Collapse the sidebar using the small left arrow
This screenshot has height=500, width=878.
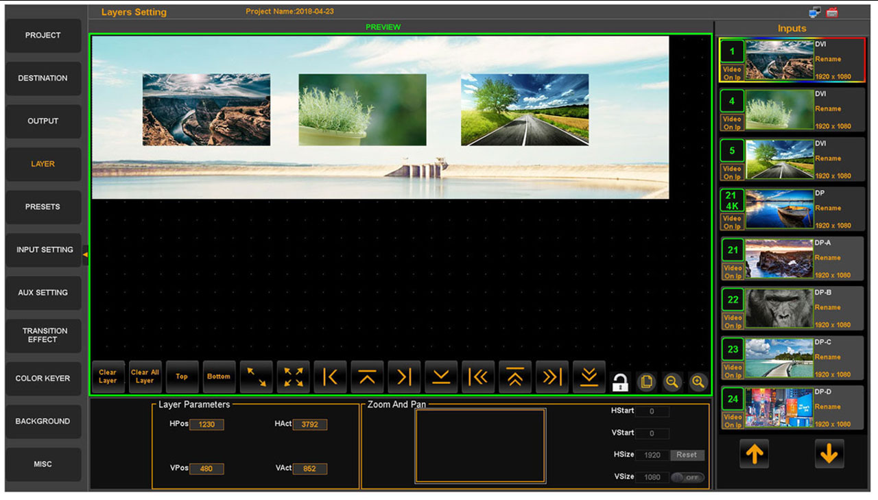[x=85, y=254]
